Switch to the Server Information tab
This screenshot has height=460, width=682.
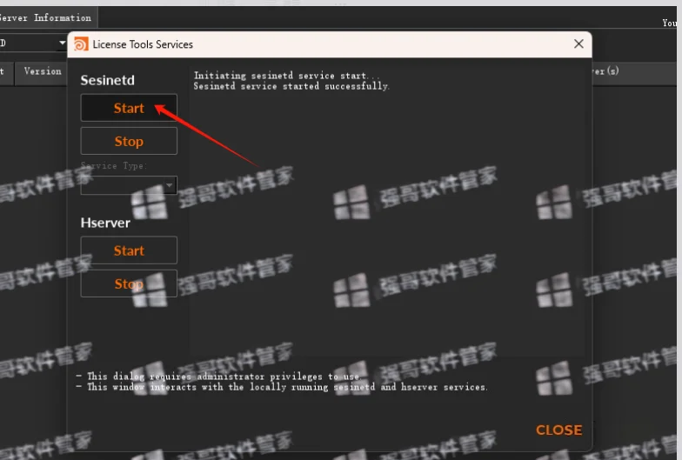pos(45,17)
